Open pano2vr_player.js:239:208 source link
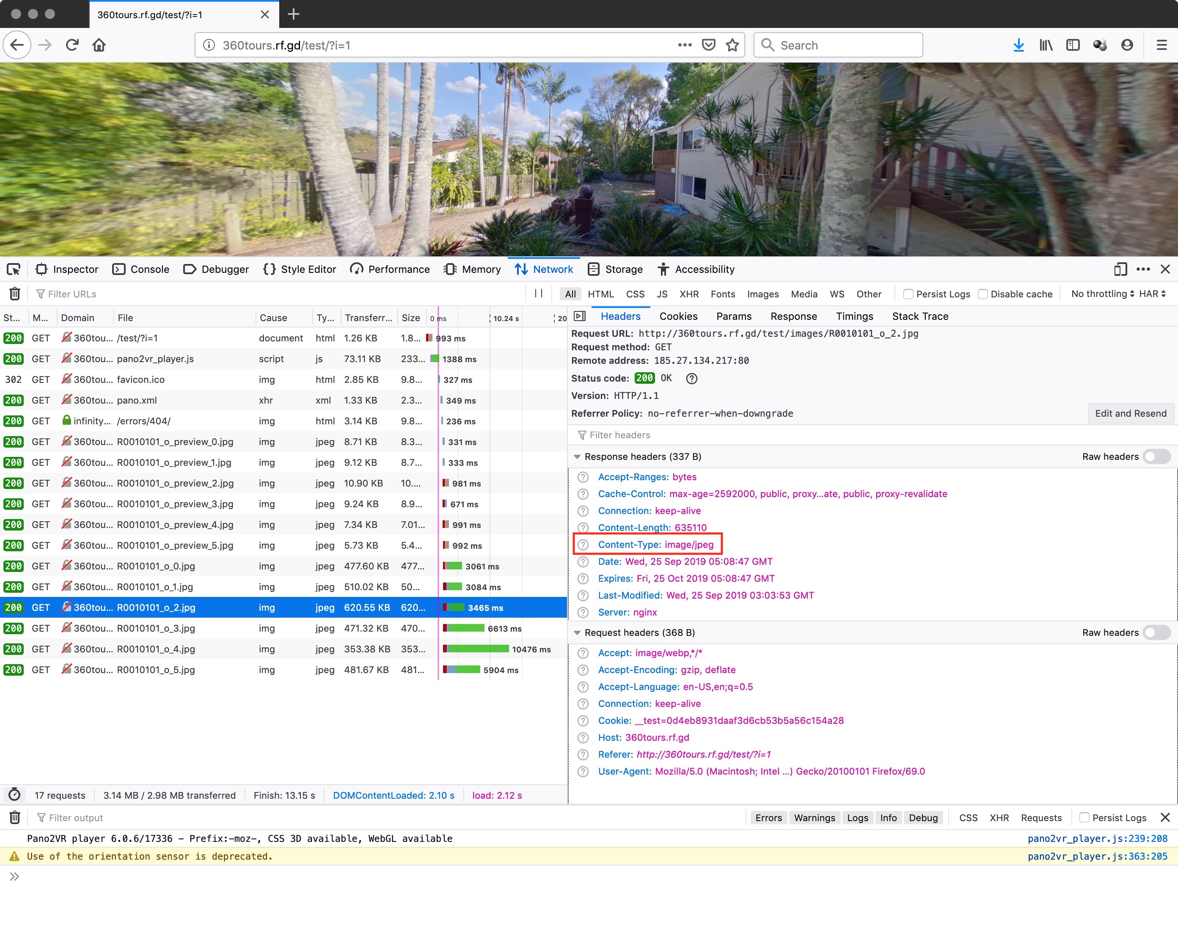The height and width of the screenshot is (951, 1178). (1097, 838)
